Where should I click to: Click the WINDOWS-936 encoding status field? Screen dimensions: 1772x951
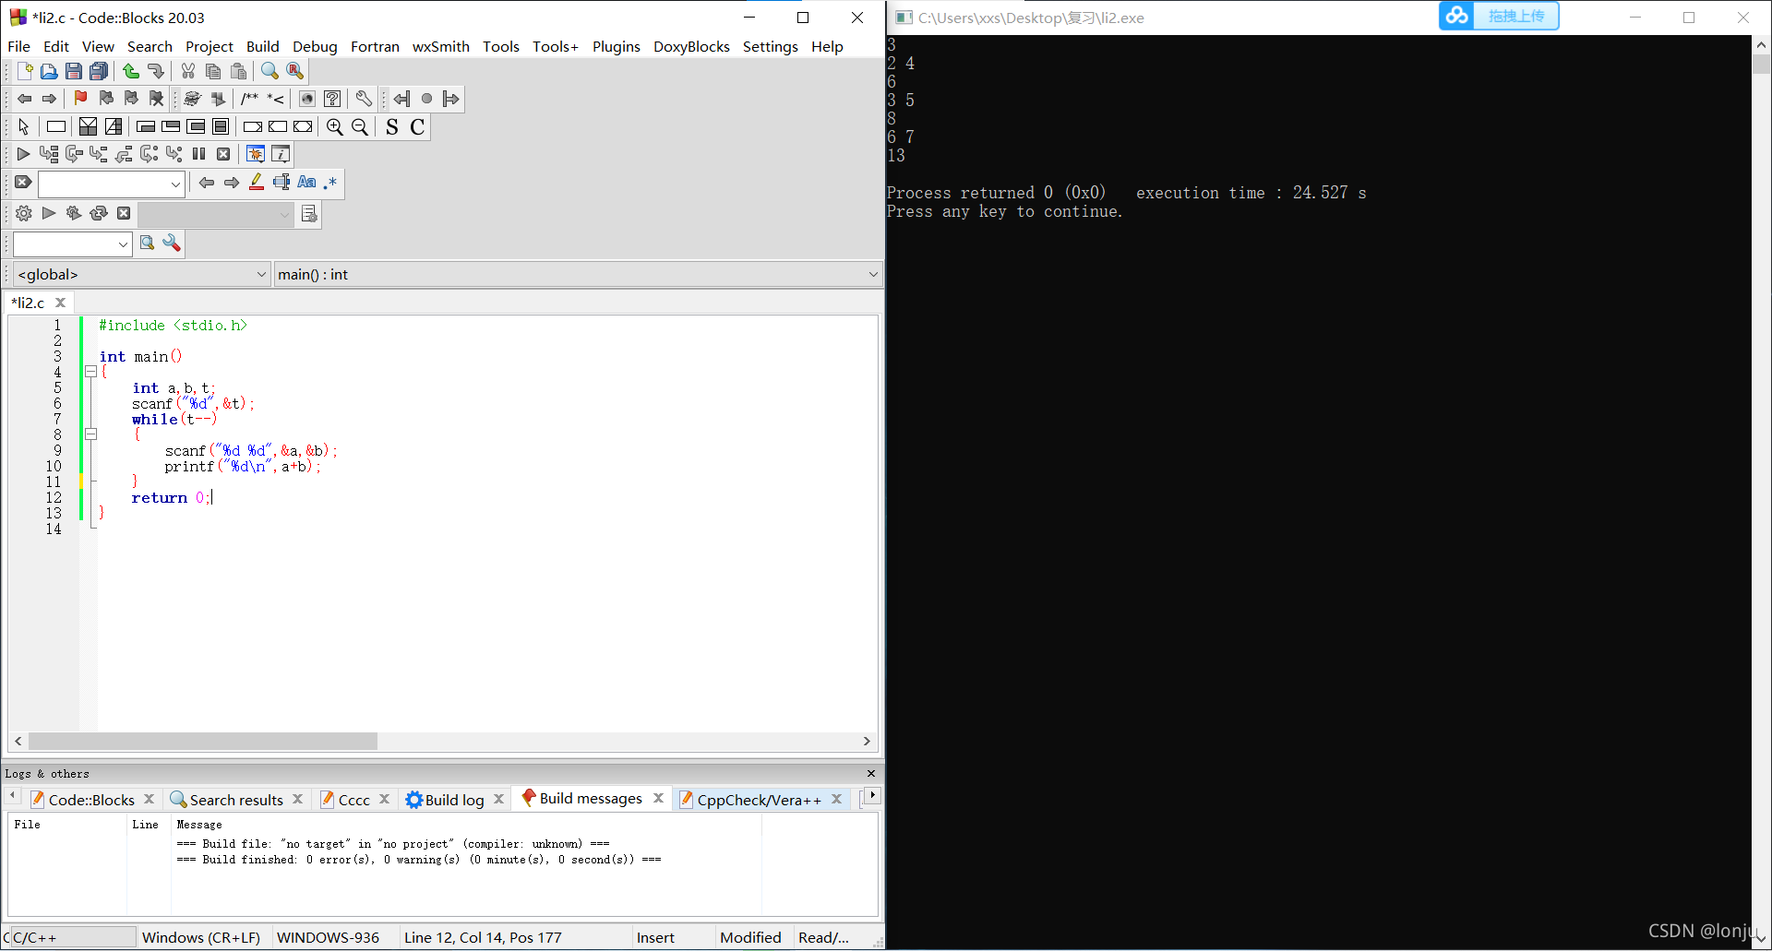(328, 938)
